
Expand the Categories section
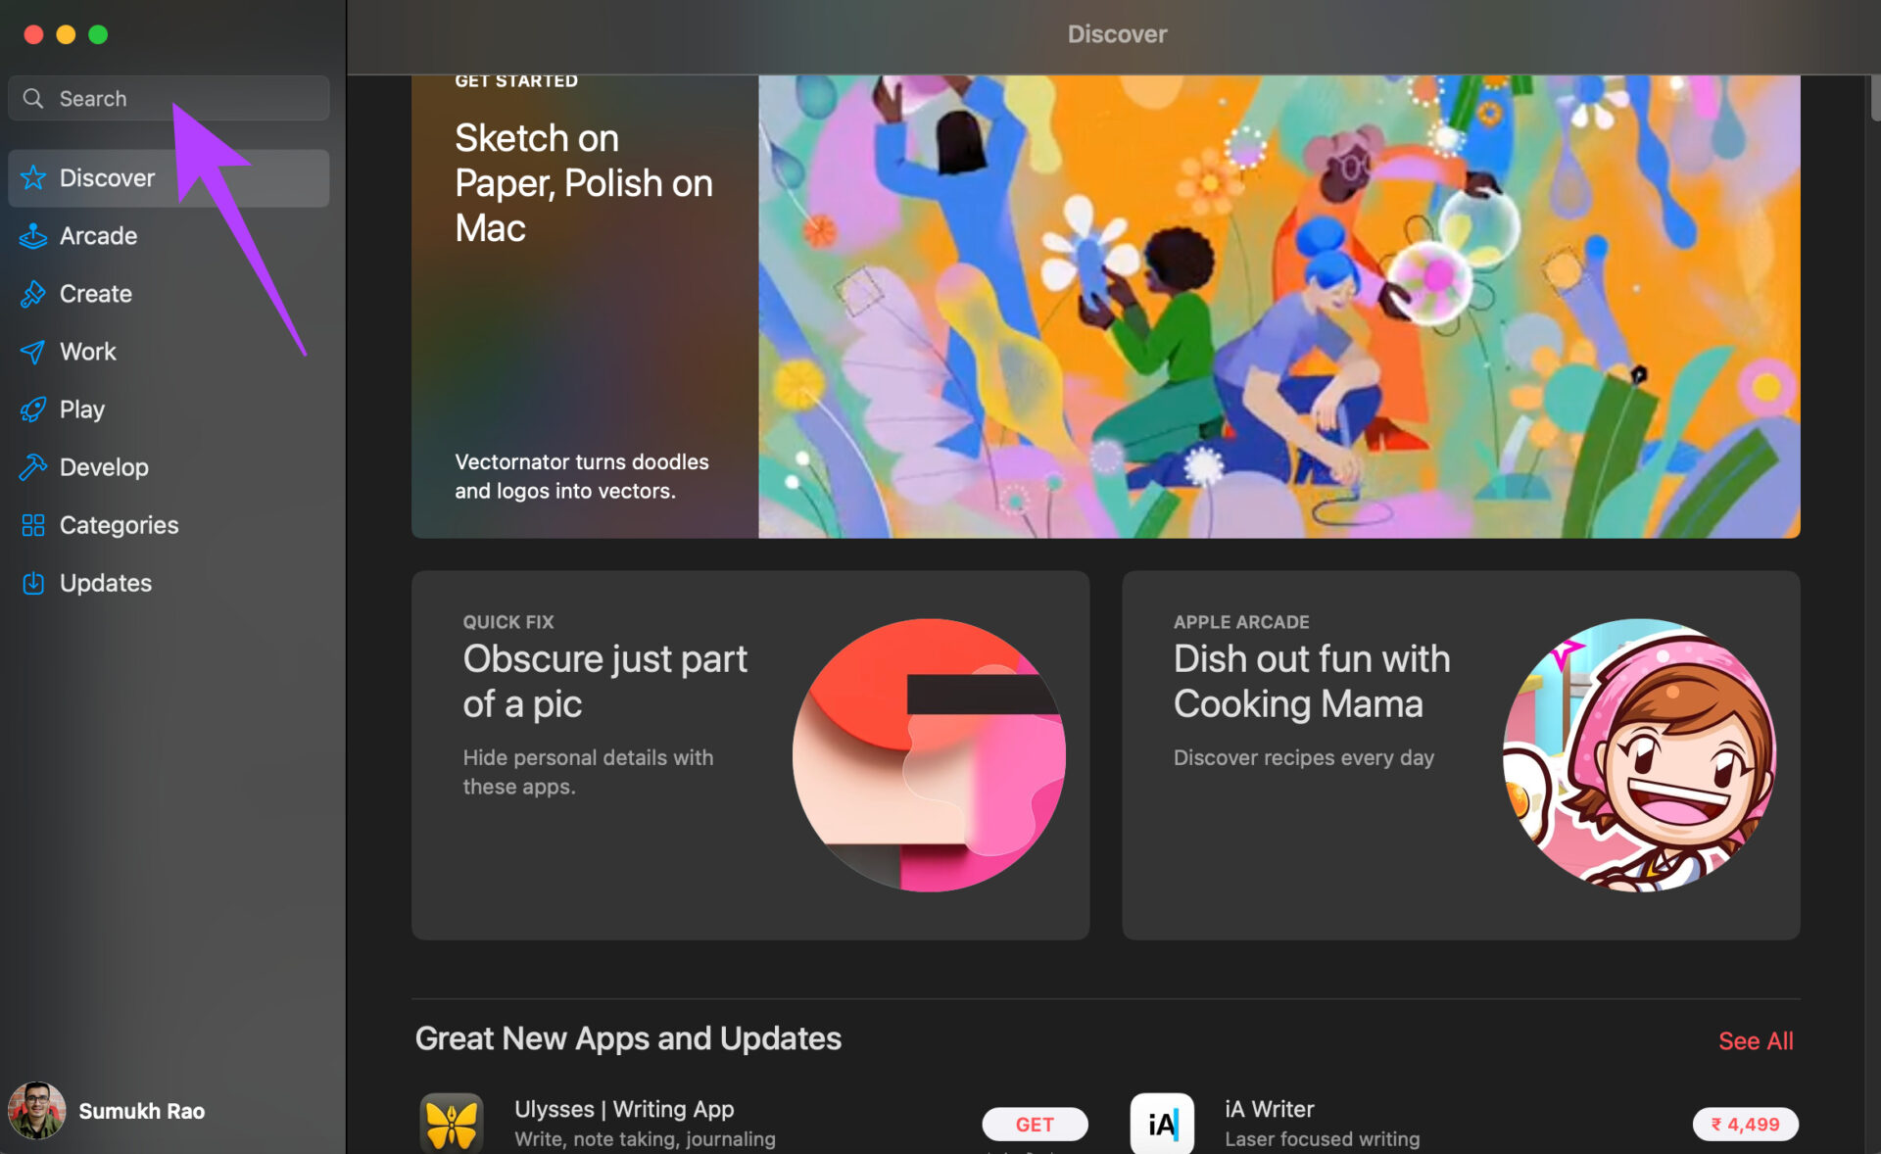tap(117, 524)
